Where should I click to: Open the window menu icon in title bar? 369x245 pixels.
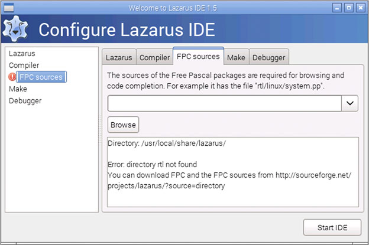coord(9,8)
